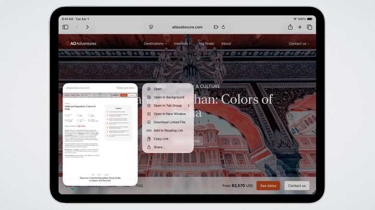375x210 pixels.
Task: Choose Open in Tab Group
Action: (168, 105)
